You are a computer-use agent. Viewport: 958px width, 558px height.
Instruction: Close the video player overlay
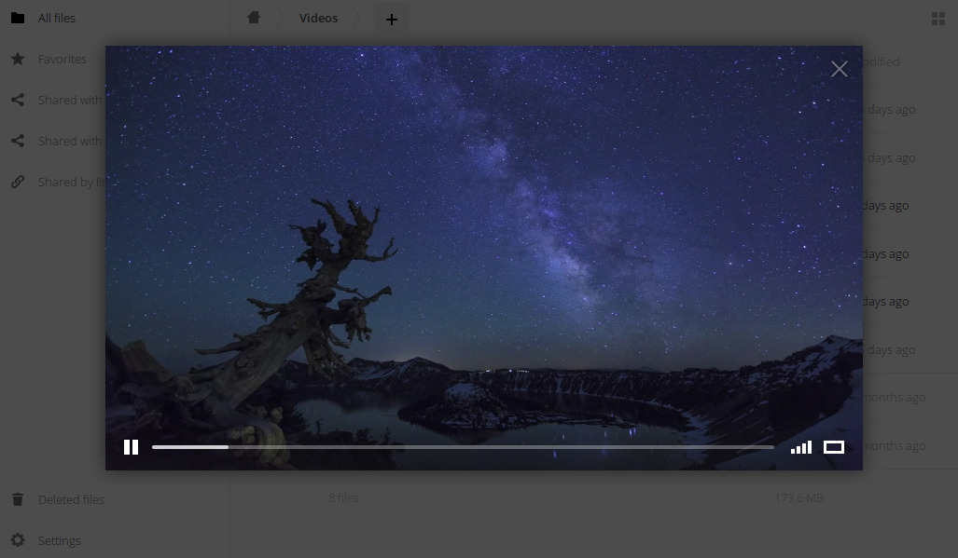[x=840, y=69]
